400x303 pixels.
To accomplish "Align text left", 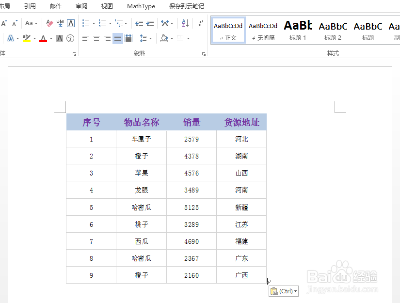I will (x=86, y=38).
